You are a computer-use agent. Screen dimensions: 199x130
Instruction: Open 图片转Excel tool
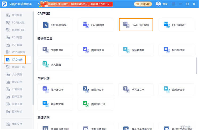tap(96, 104)
